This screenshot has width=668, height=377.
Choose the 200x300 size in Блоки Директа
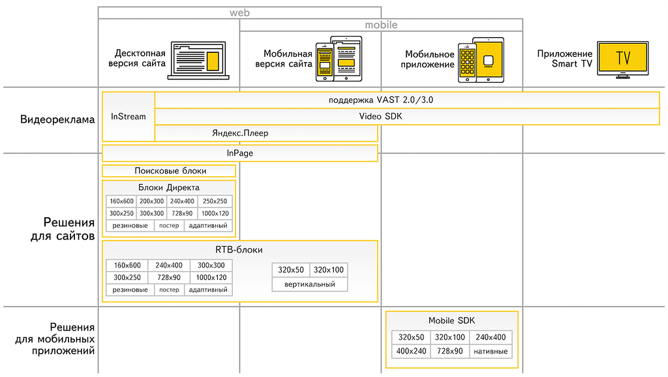(152, 202)
